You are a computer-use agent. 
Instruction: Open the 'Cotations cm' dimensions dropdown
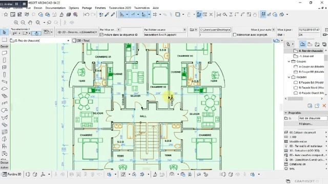click(305, 164)
